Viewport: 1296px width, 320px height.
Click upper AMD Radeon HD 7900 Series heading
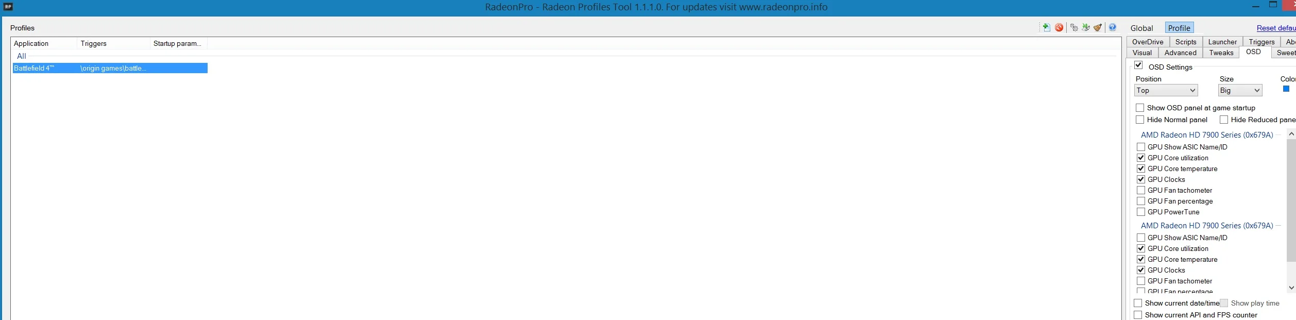(1206, 134)
